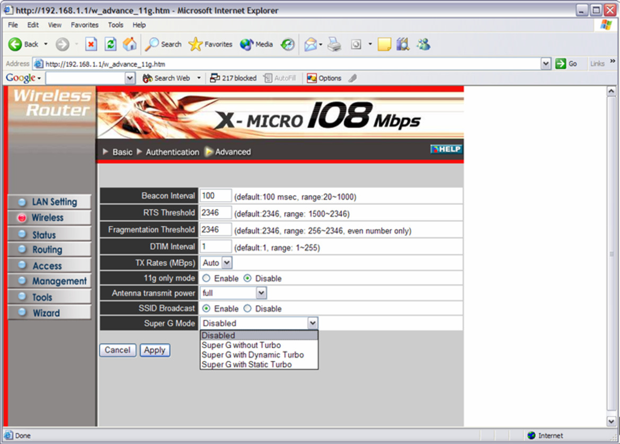Click the page scrollbar up arrow
The height and width of the screenshot is (444, 620).
(612, 91)
